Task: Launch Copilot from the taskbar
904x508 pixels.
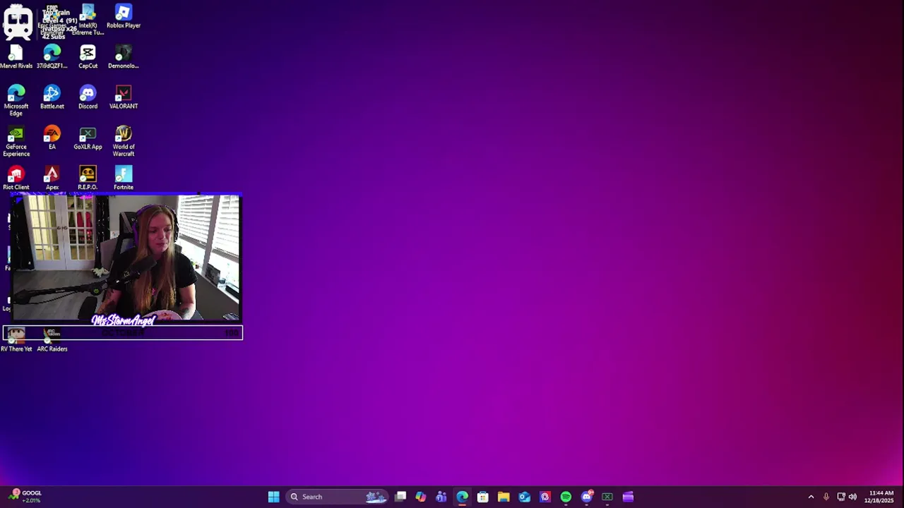Action: click(421, 497)
